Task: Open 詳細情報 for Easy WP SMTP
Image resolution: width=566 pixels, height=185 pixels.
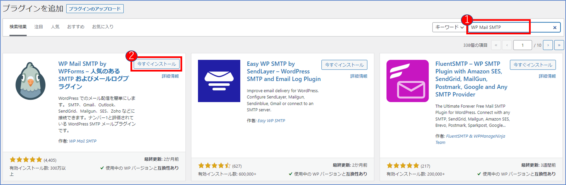Action: [x=359, y=76]
